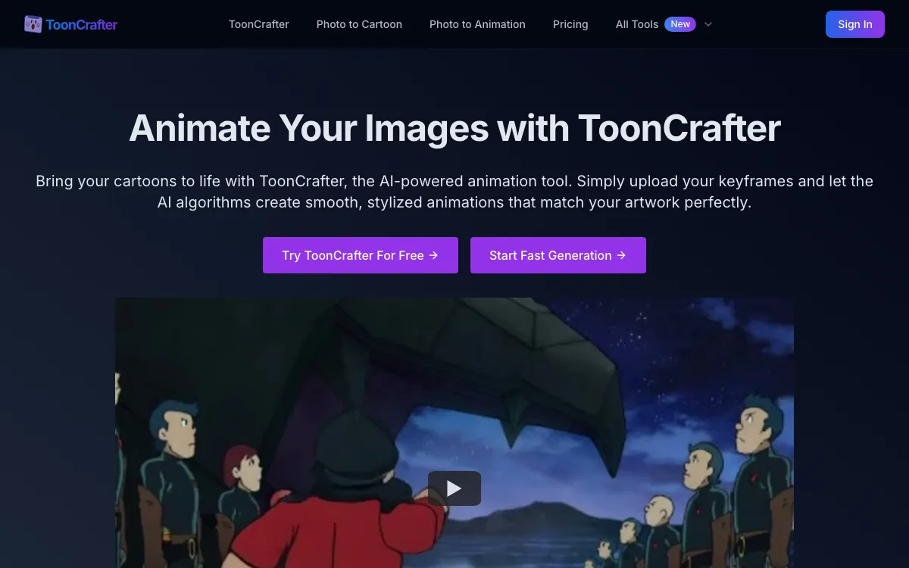Open the ToonCrafter brand name link
The width and height of the screenshot is (909, 568).
click(81, 24)
